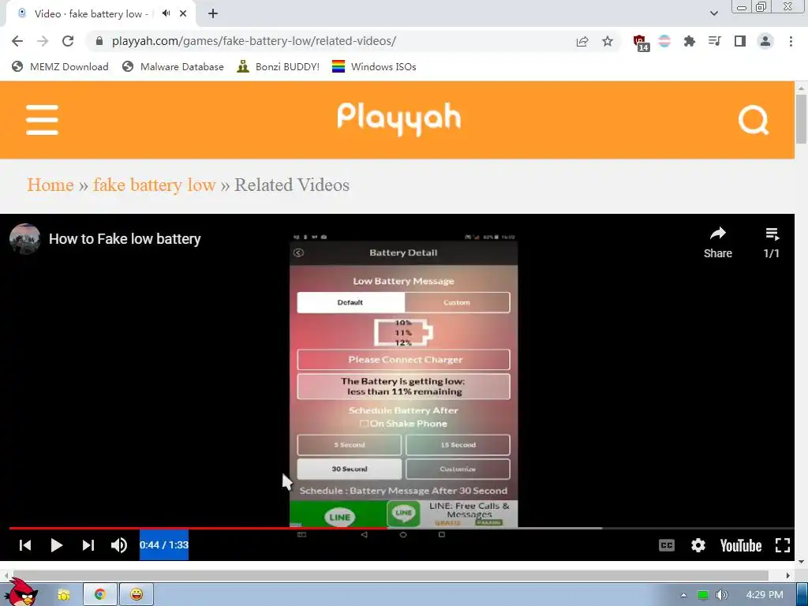Click the horizontal scrollbar at page bottom
Screen dimensions: 808x606
(x=390, y=575)
